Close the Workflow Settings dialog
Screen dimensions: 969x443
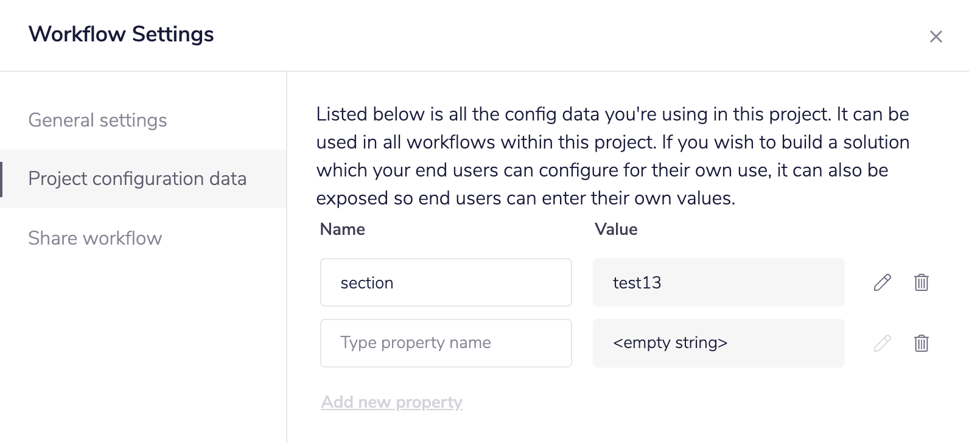pyautogui.click(x=936, y=37)
